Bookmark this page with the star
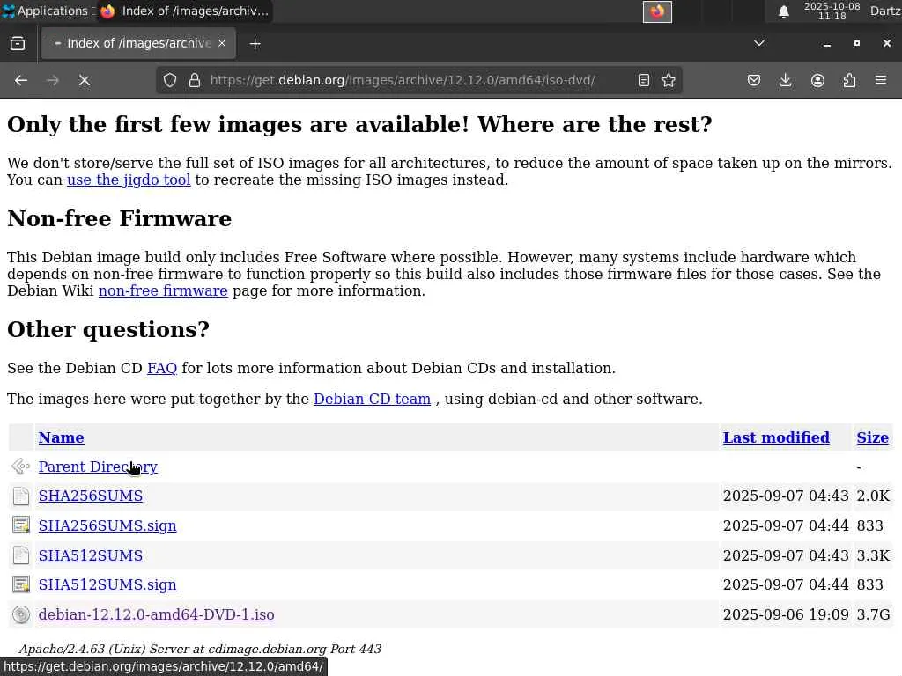This screenshot has width=902, height=676. point(669,80)
